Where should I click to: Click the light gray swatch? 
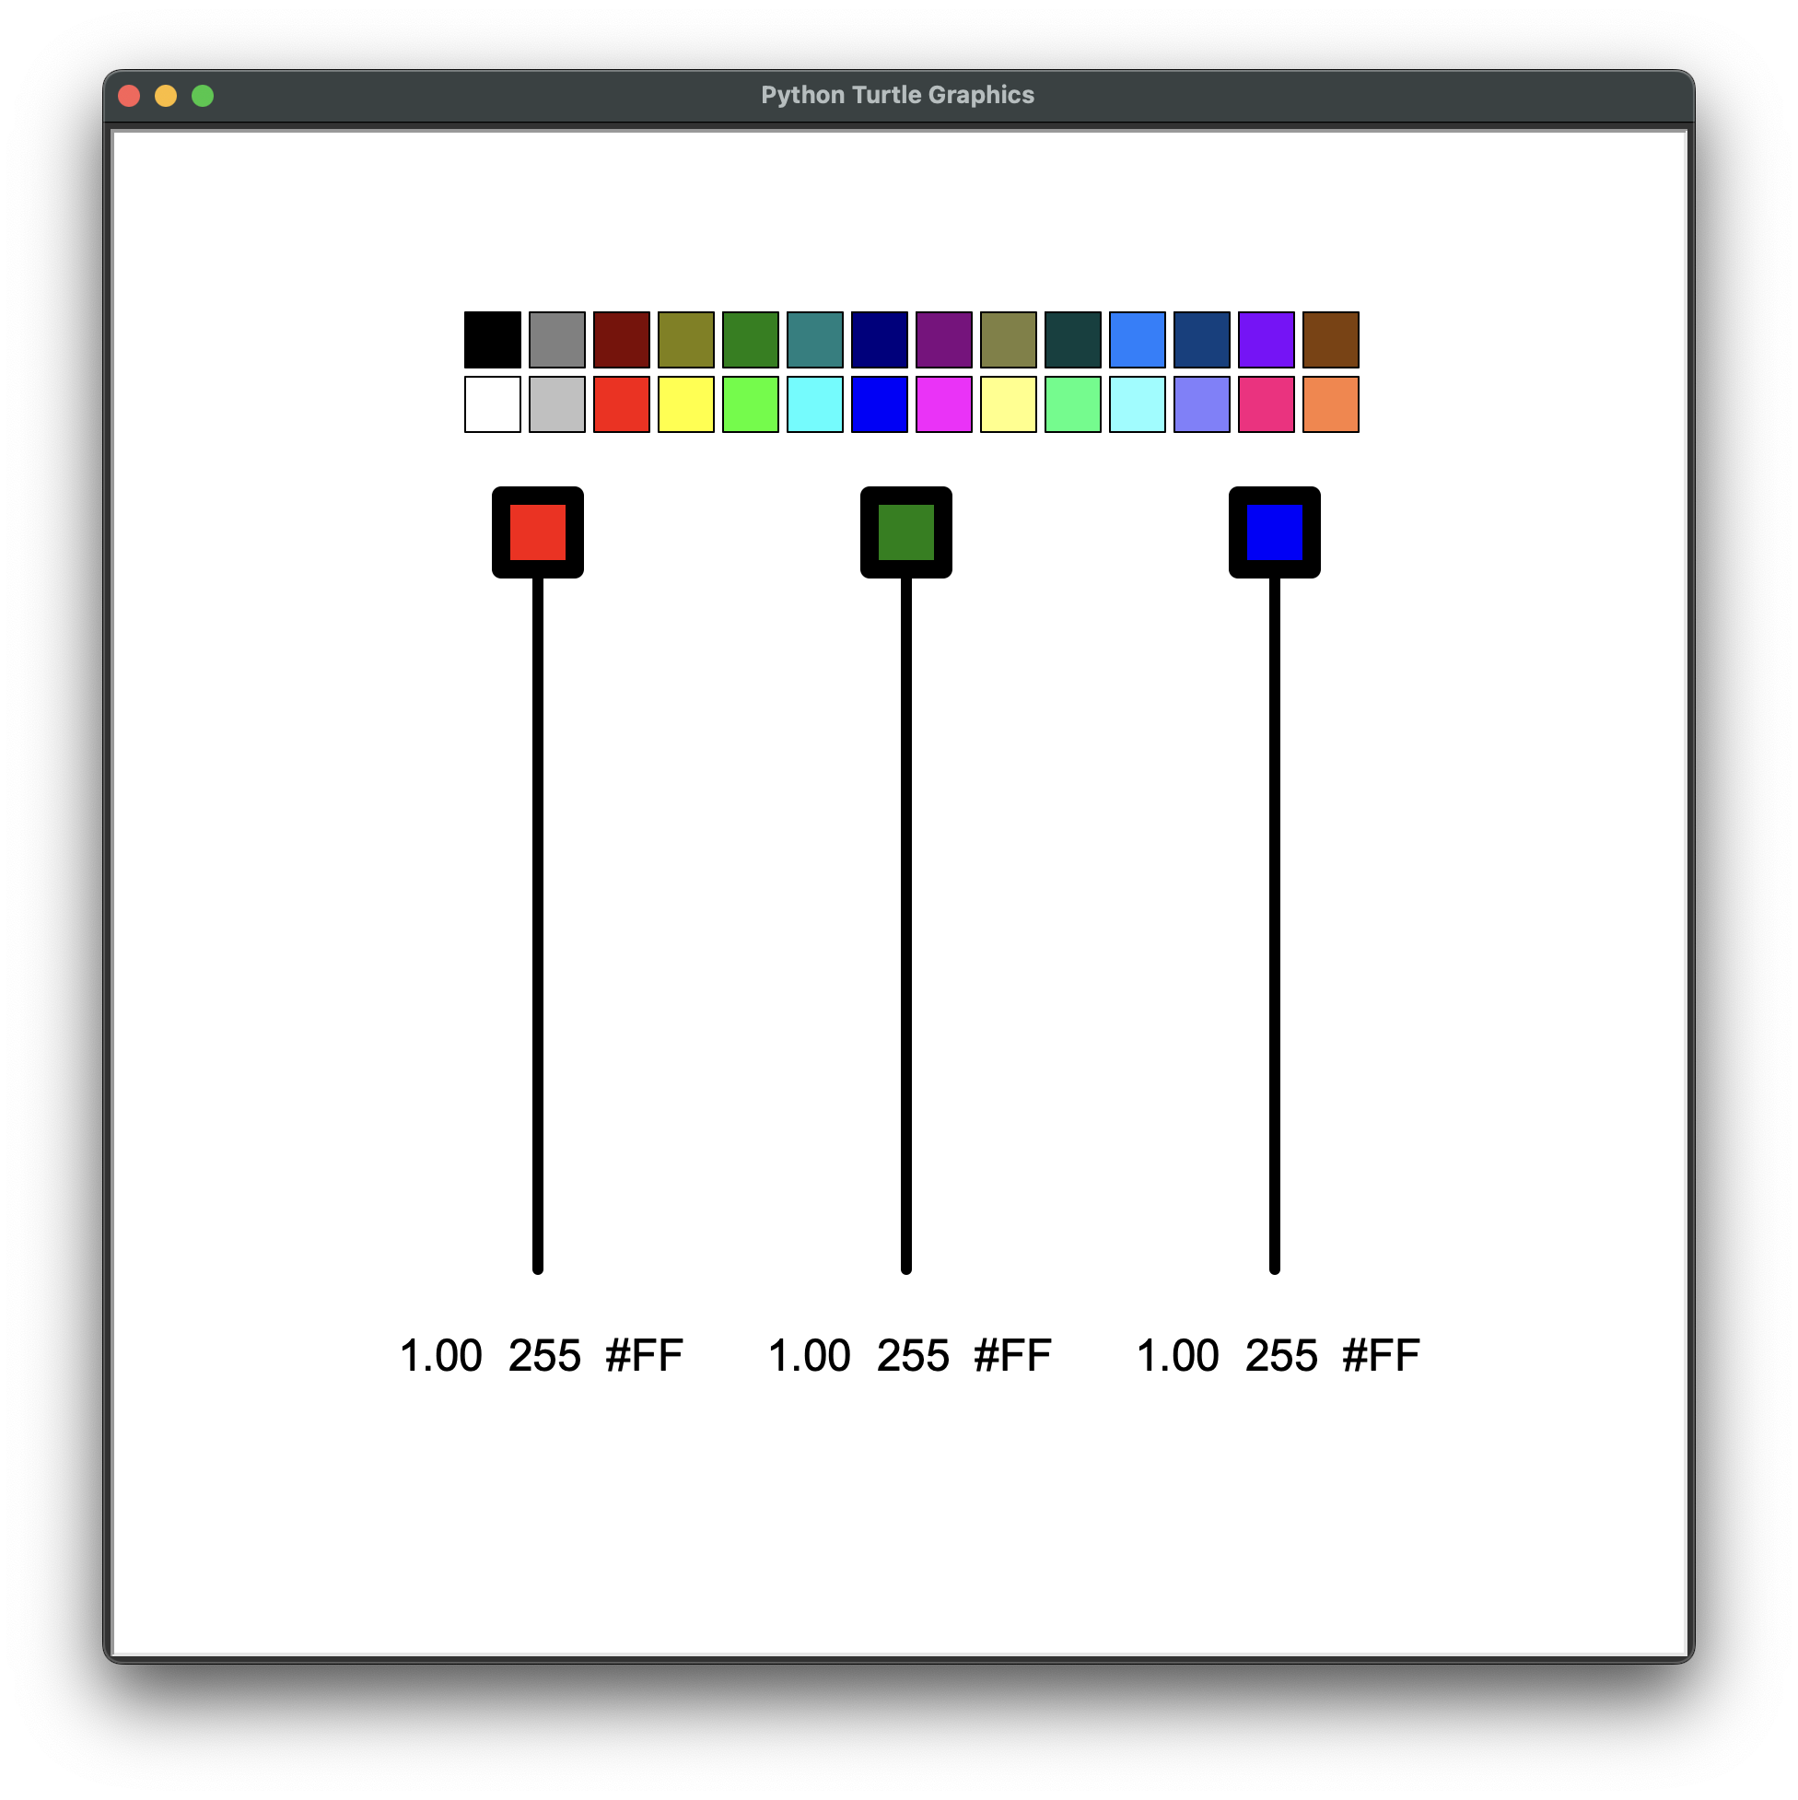coord(557,404)
